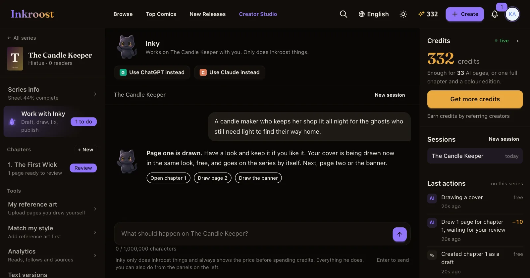
Task: Expand Match my style panel
Action: pyautogui.click(x=52, y=232)
